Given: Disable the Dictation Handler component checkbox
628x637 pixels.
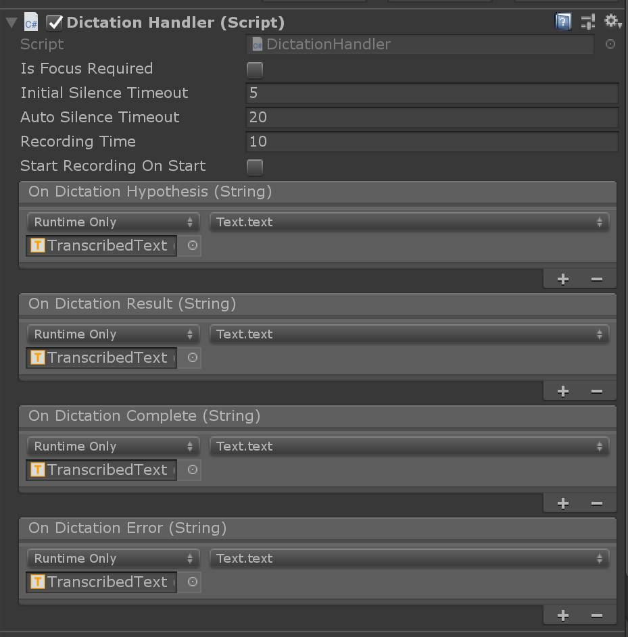Looking at the screenshot, I should tap(55, 23).
